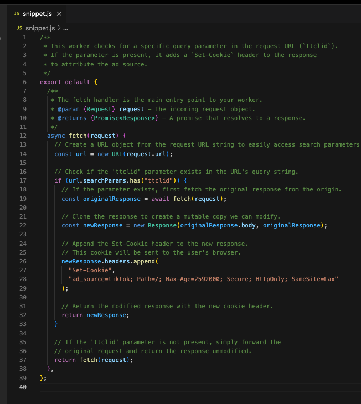Image resolution: width=361 pixels, height=404 pixels.
Task: Click the closing ');' on line 29
Action: pyautogui.click(x=65, y=288)
